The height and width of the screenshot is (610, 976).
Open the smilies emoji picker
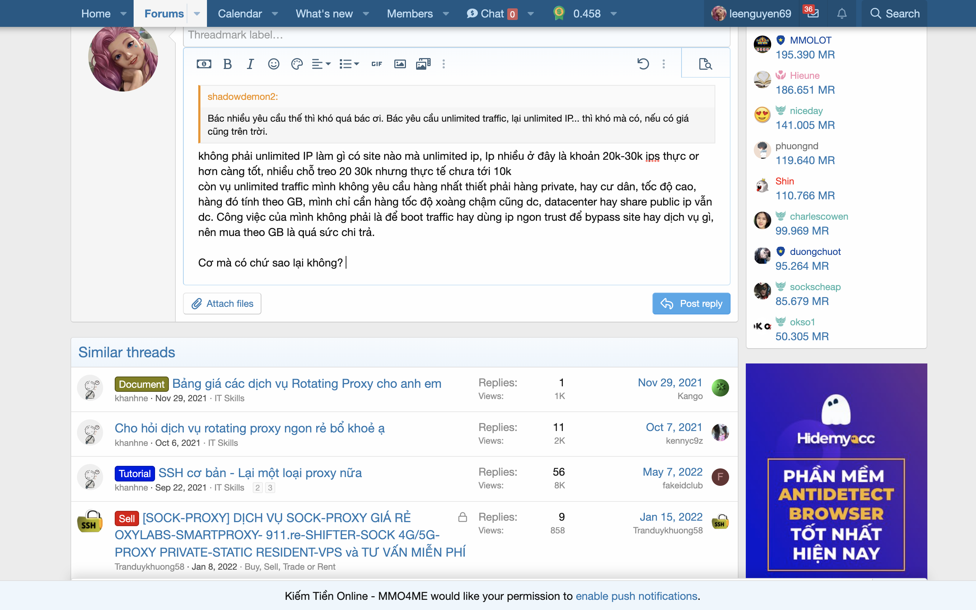pyautogui.click(x=273, y=64)
